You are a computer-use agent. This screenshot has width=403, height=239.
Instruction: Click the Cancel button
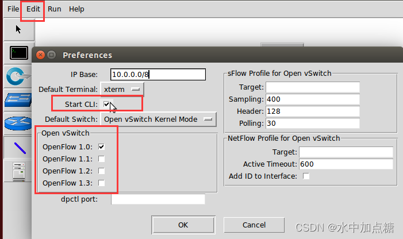tap(254, 225)
